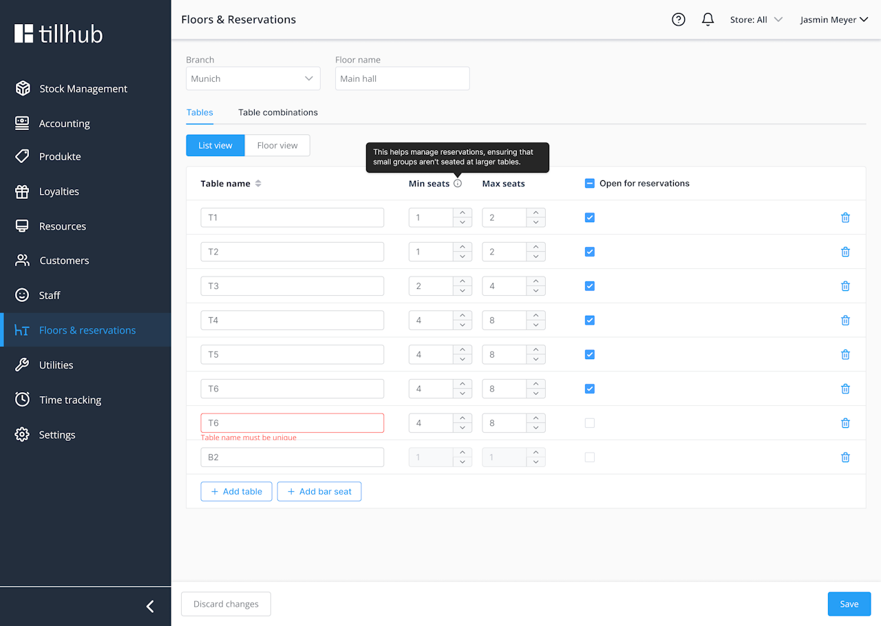881x626 pixels.
Task: Decrease Max seats for table T1
Action: point(536,222)
